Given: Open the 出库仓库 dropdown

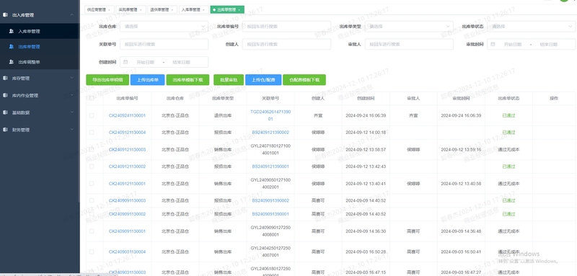Looking at the screenshot, I should pyautogui.click(x=164, y=27).
